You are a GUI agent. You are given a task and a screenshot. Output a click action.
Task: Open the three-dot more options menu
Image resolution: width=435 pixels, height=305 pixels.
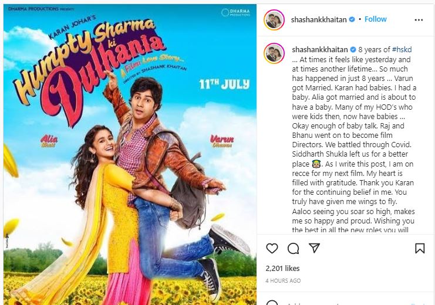point(419,20)
